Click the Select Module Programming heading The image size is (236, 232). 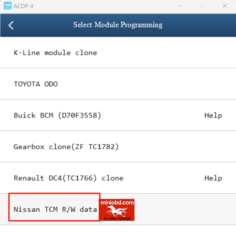(118, 25)
